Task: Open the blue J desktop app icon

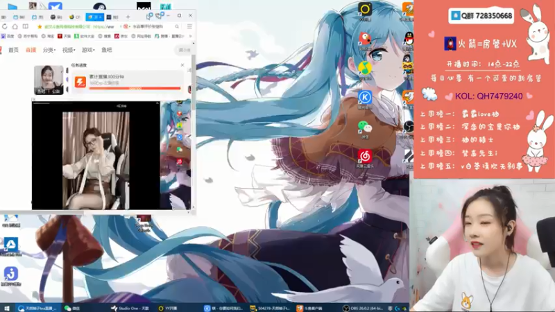Action: pyautogui.click(x=11, y=273)
